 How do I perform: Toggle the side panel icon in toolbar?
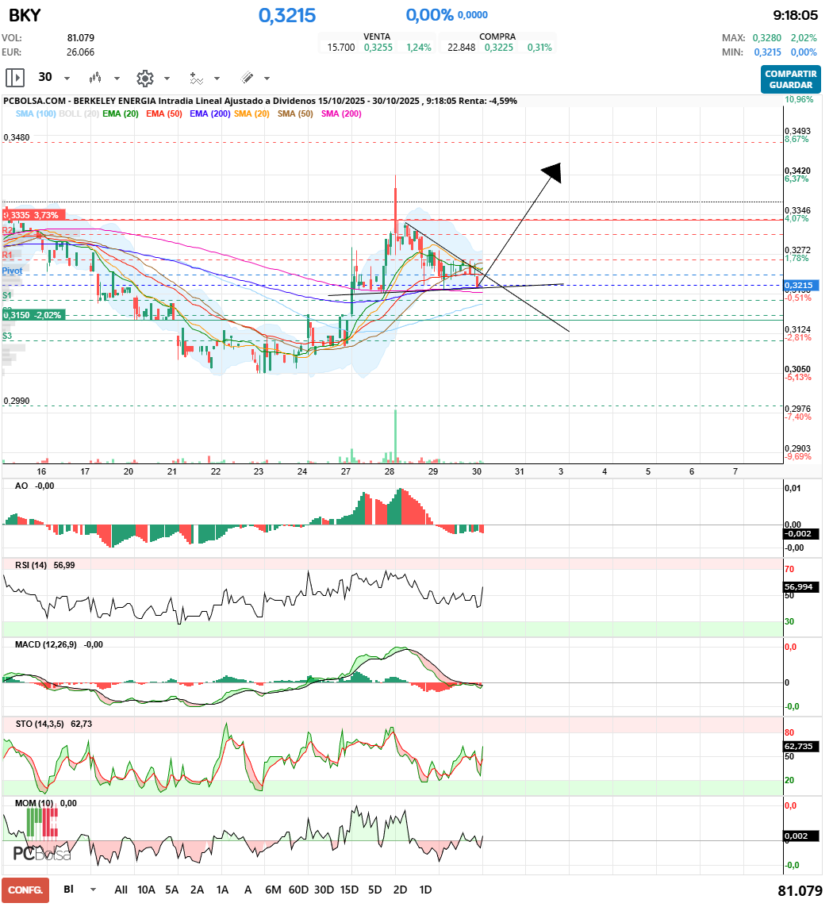(x=15, y=78)
